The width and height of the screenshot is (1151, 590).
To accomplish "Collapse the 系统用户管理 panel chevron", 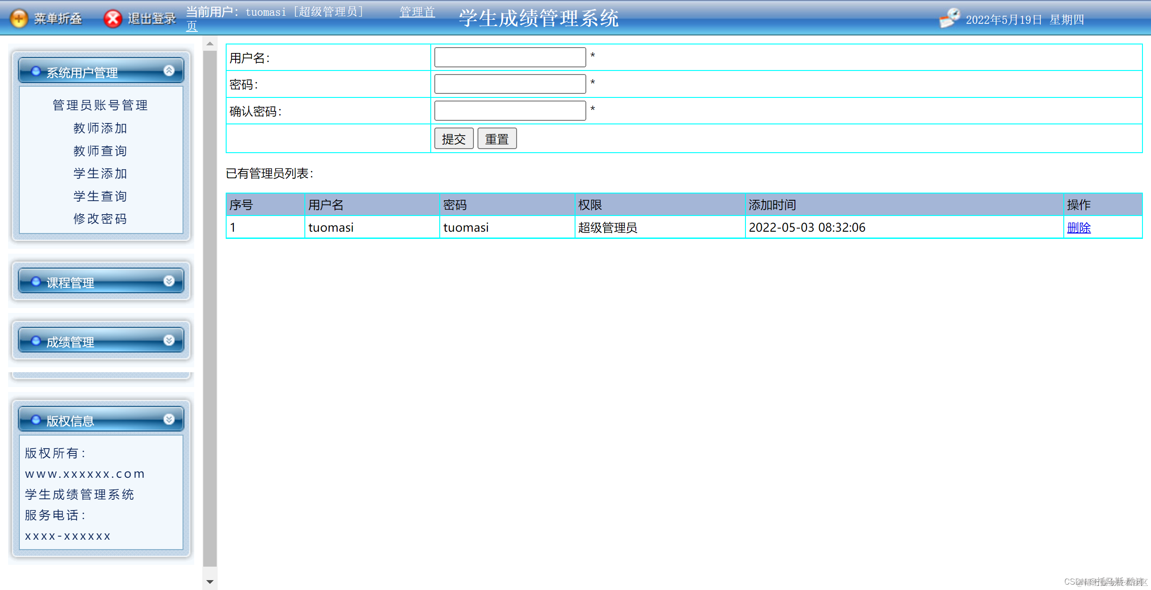I will [x=169, y=70].
